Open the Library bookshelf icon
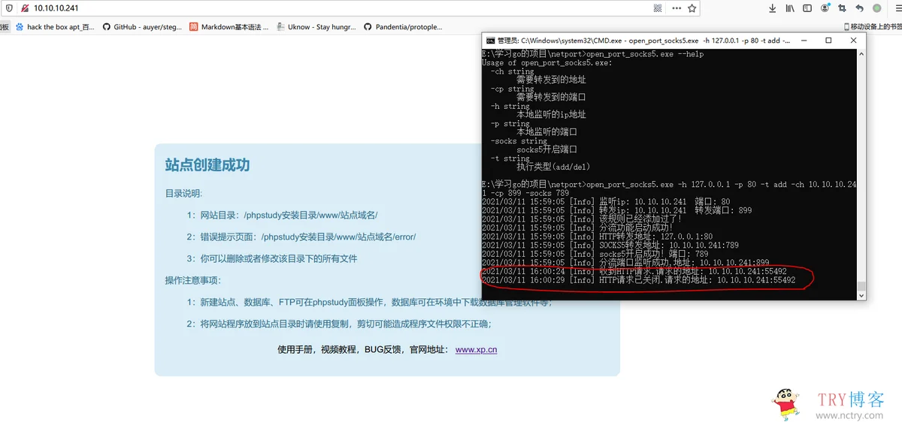 pos(790,8)
